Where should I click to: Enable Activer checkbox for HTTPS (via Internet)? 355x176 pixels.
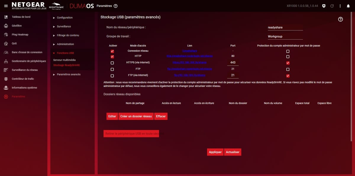coord(112,63)
